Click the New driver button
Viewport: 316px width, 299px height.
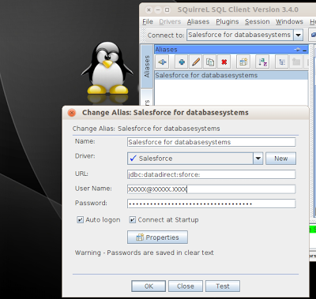pyautogui.click(x=280, y=159)
